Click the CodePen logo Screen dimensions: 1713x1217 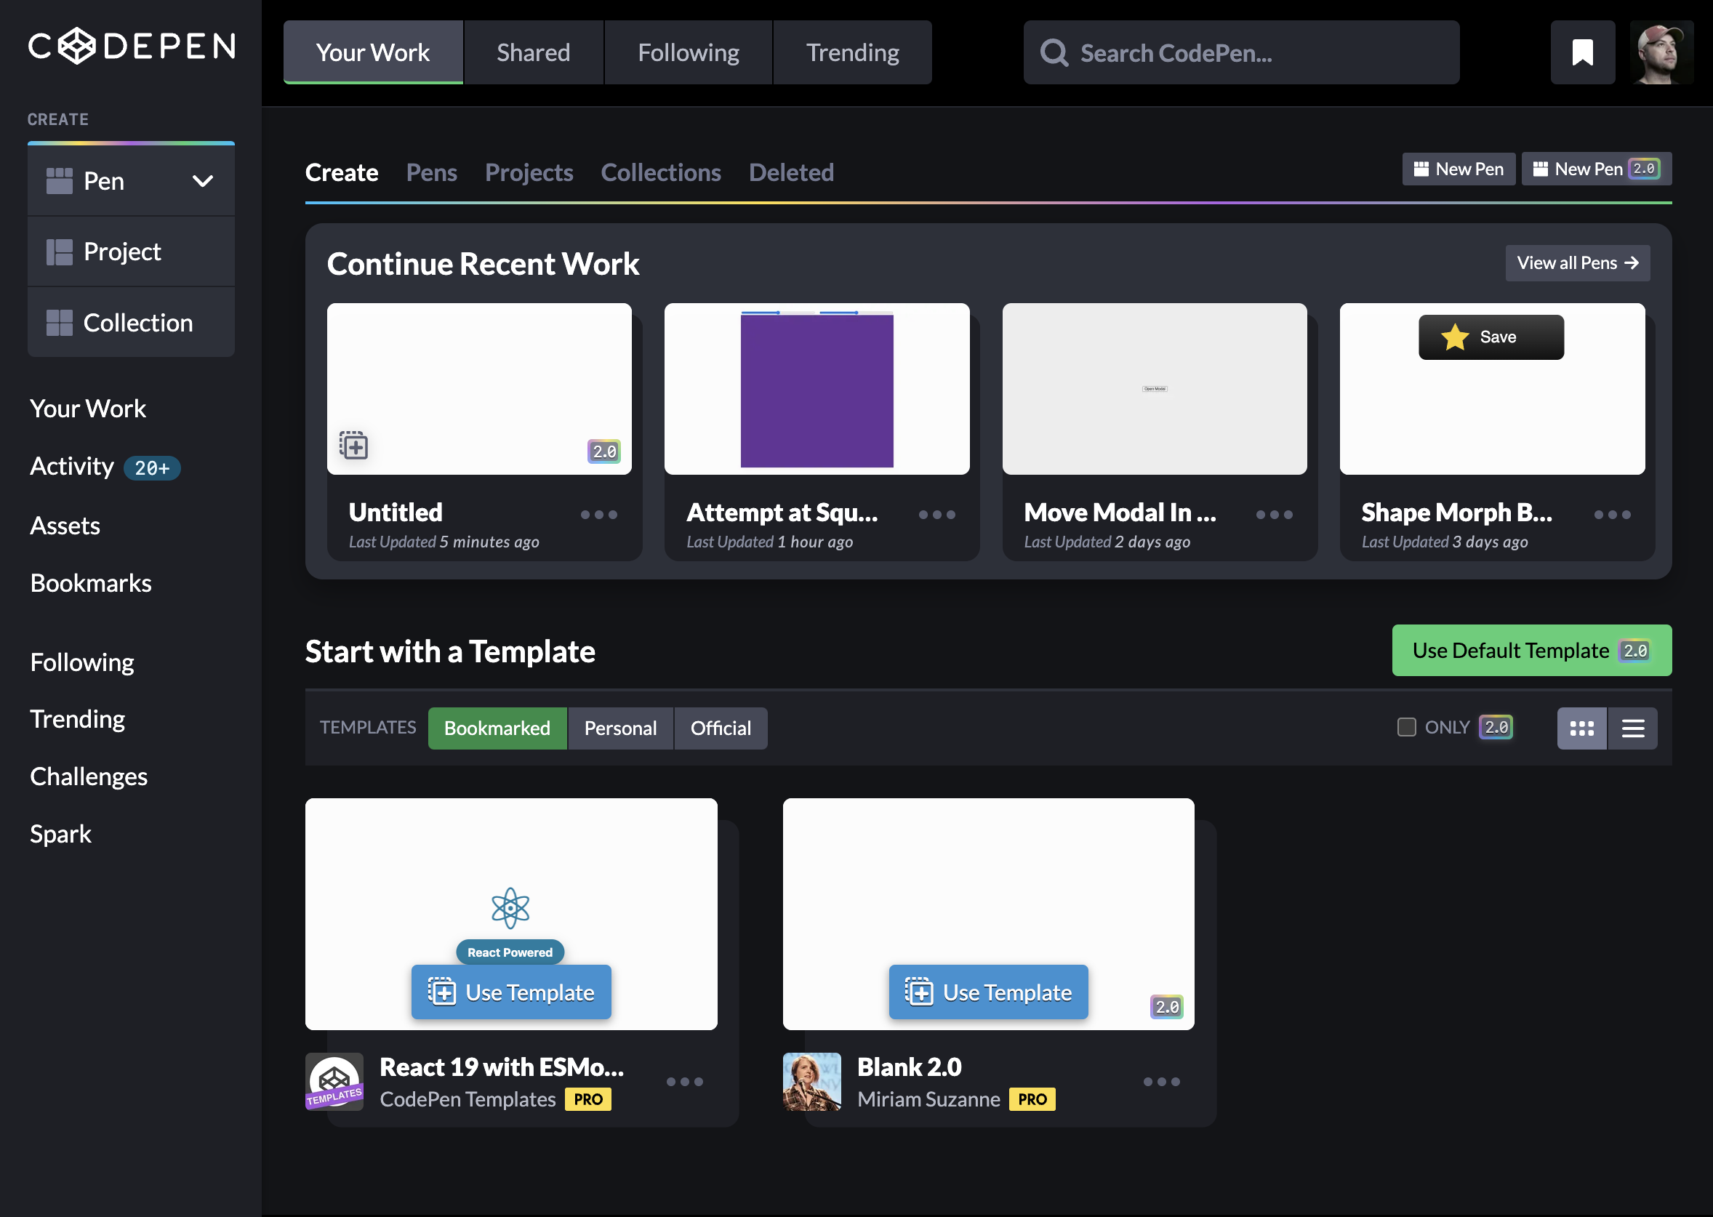[x=132, y=47]
